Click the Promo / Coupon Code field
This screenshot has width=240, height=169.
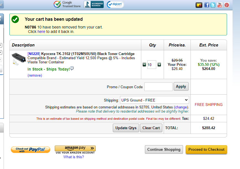click(158, 87)
